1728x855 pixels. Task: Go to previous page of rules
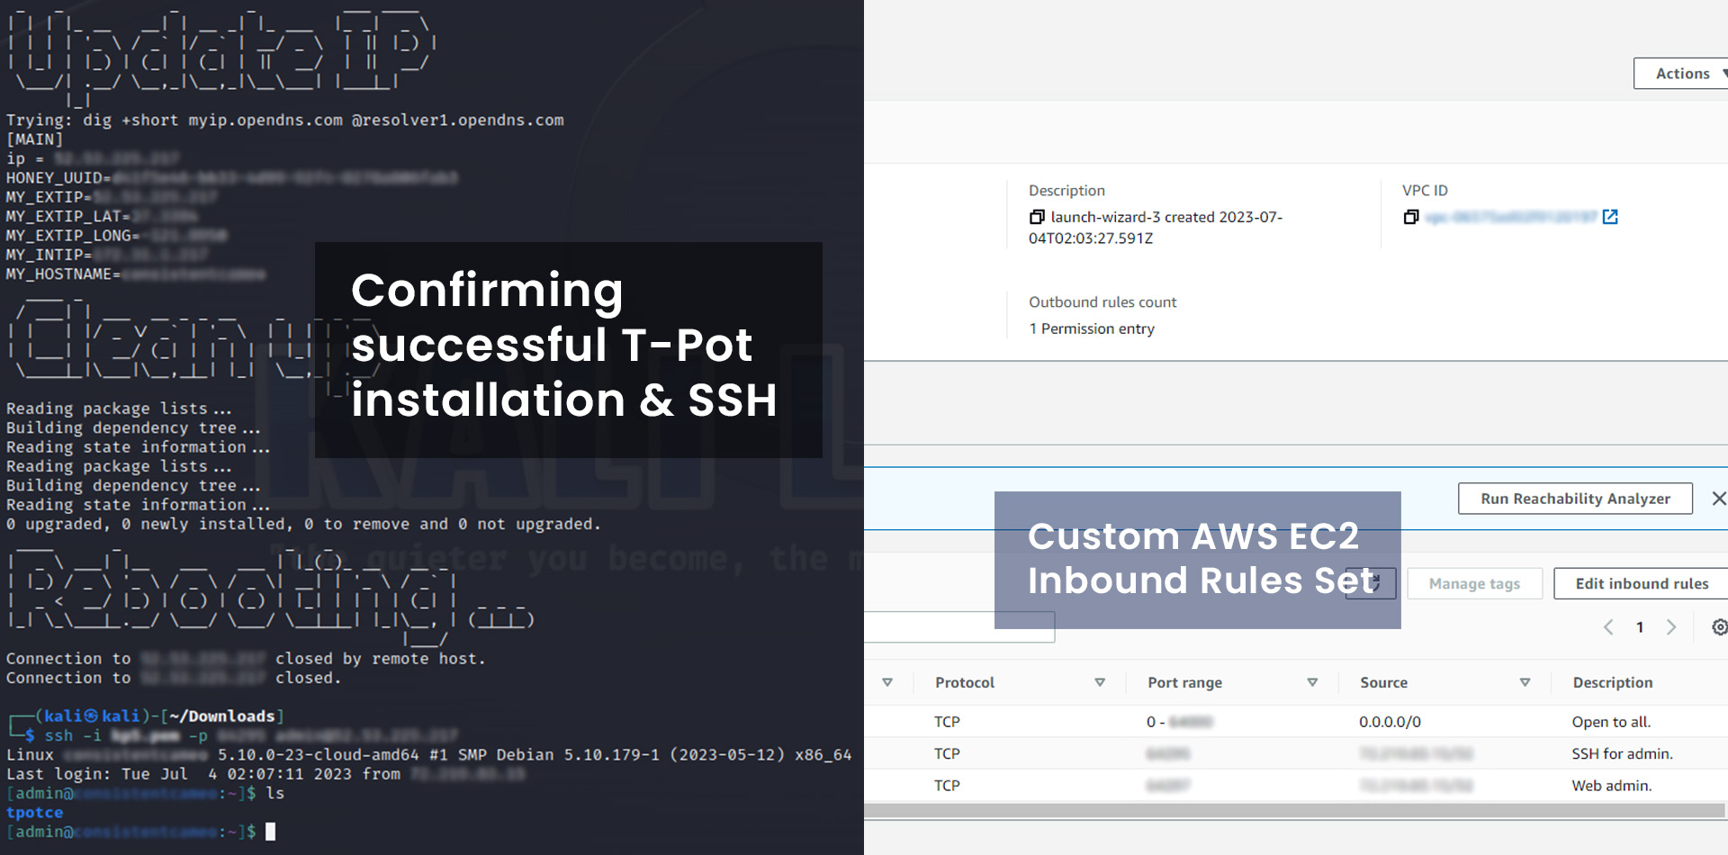(1608, 627)
